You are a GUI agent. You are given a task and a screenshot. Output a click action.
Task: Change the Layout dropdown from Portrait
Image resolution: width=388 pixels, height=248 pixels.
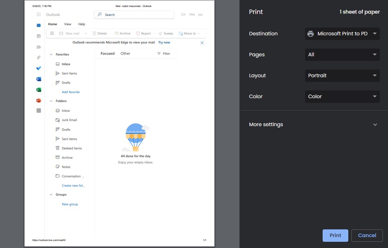click(x=342, y=76)
